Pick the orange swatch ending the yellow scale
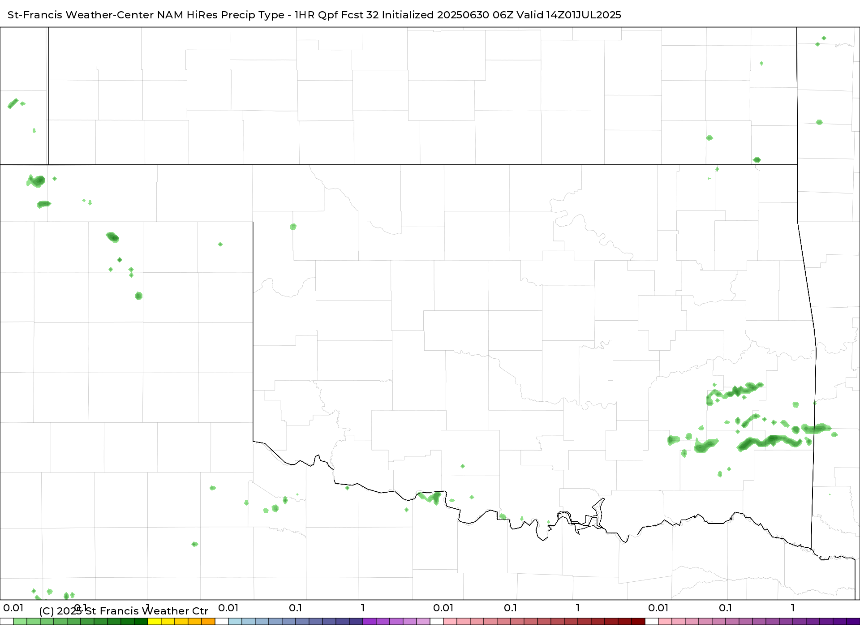This screenshot has height=627, width=860. (x=208, y=622)
